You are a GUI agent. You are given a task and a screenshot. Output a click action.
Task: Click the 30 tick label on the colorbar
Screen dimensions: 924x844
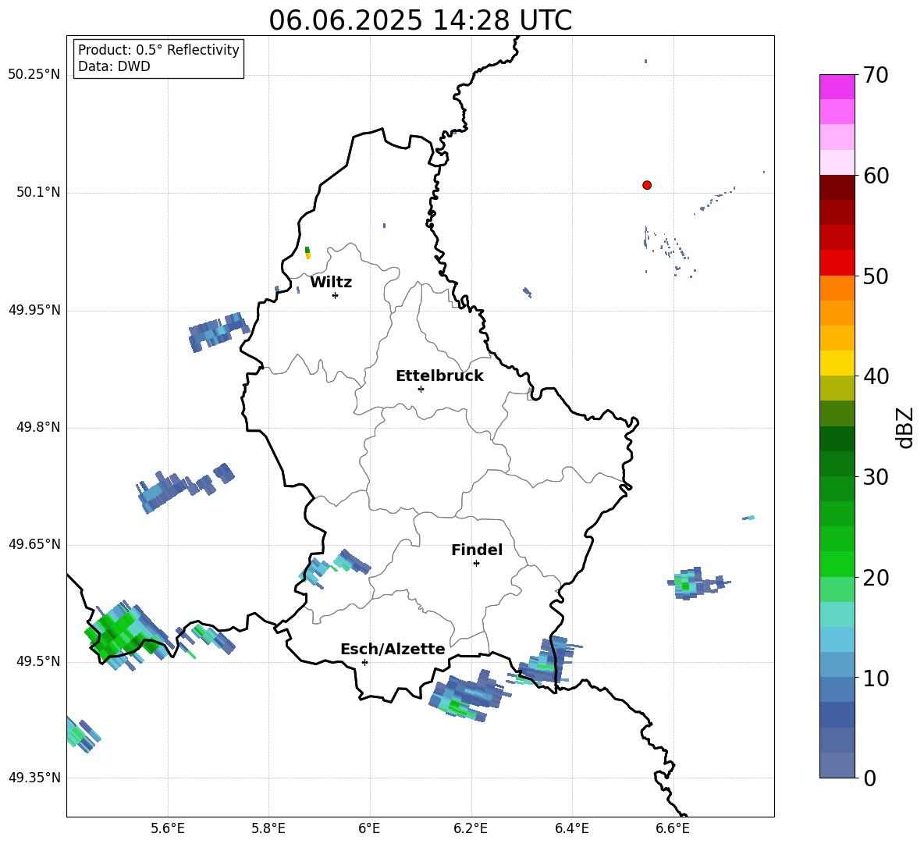876,477
